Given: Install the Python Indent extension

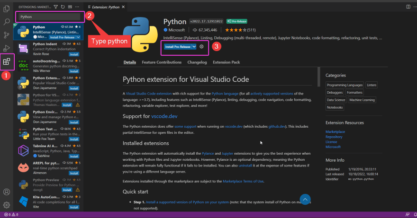Looking at the screenshot, I should 74,54.
